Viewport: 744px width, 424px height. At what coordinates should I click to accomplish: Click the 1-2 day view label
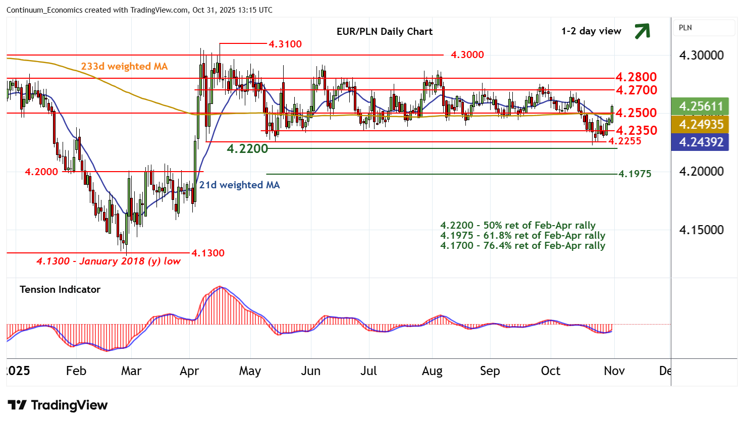(591, 31)
